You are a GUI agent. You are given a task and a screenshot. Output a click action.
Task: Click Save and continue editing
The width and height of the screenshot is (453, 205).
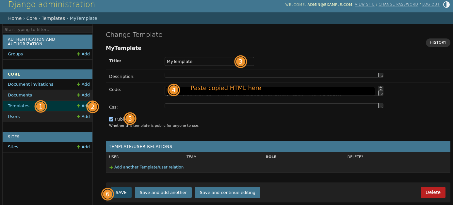(228, 193)
